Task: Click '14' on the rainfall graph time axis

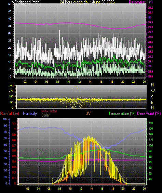Action: click(x=91, y=189)
